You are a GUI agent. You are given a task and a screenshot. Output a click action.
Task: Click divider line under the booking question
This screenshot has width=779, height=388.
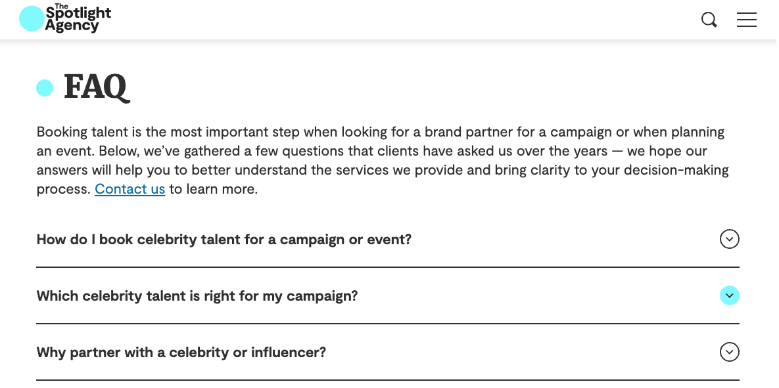pyautogui.click(x=387, y=267)
